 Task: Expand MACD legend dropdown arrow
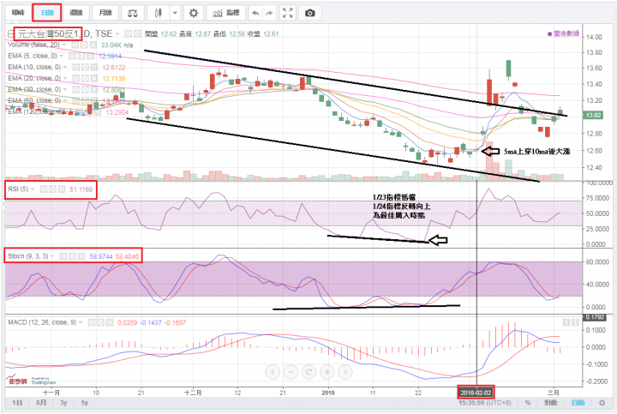click(x=81, y=322)
